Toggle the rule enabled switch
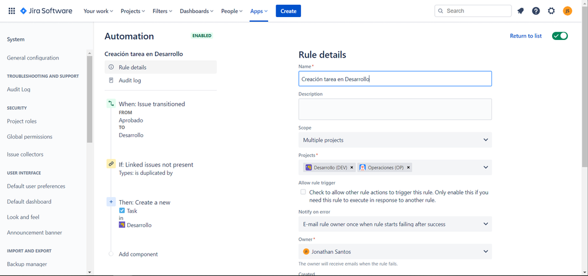 pyautogui.click(x=560, y=36)
